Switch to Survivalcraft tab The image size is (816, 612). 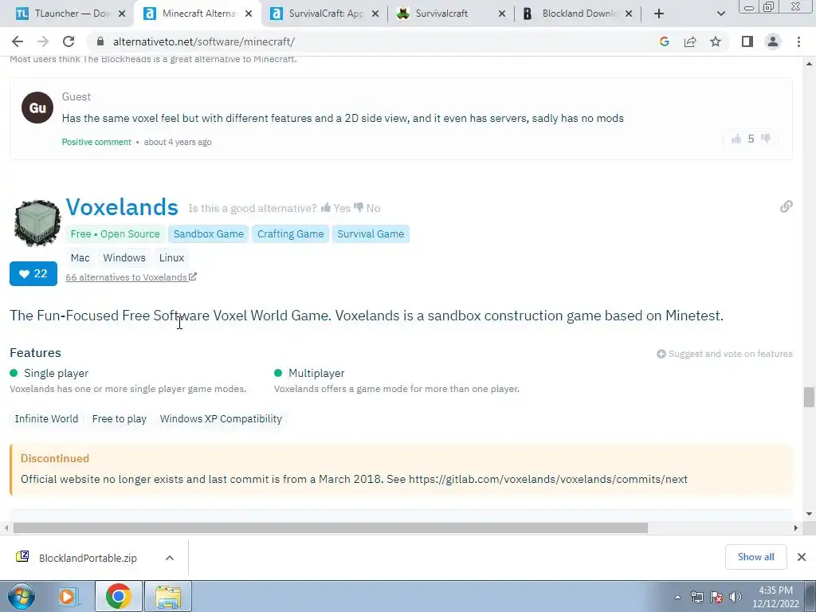tap(451, 14)
